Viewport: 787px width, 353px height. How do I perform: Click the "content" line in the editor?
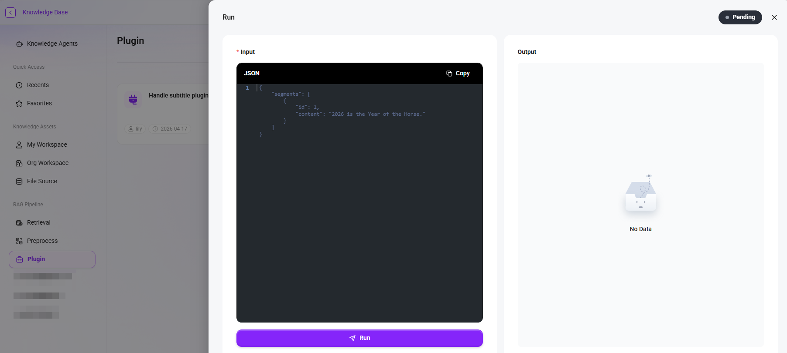[360, 114]
